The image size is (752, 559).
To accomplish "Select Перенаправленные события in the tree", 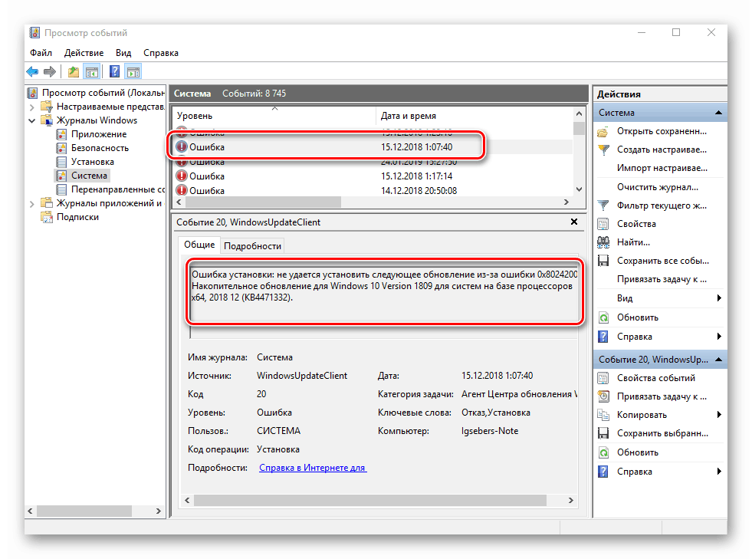I will 118,189.
